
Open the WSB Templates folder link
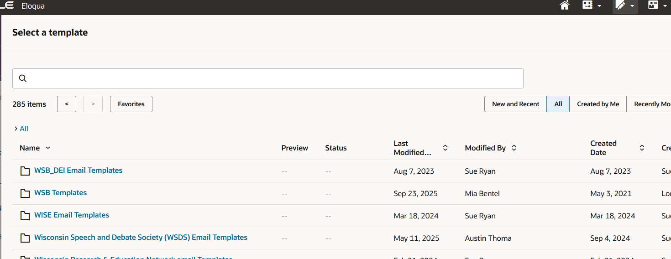pyautogui.click(x=60, y=193)
